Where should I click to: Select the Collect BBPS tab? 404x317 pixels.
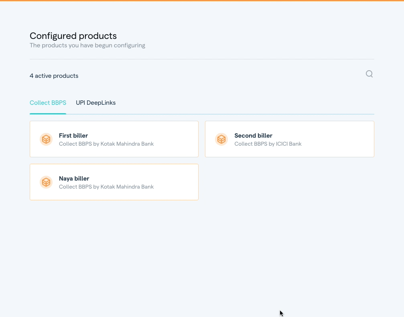pos(48,103)
